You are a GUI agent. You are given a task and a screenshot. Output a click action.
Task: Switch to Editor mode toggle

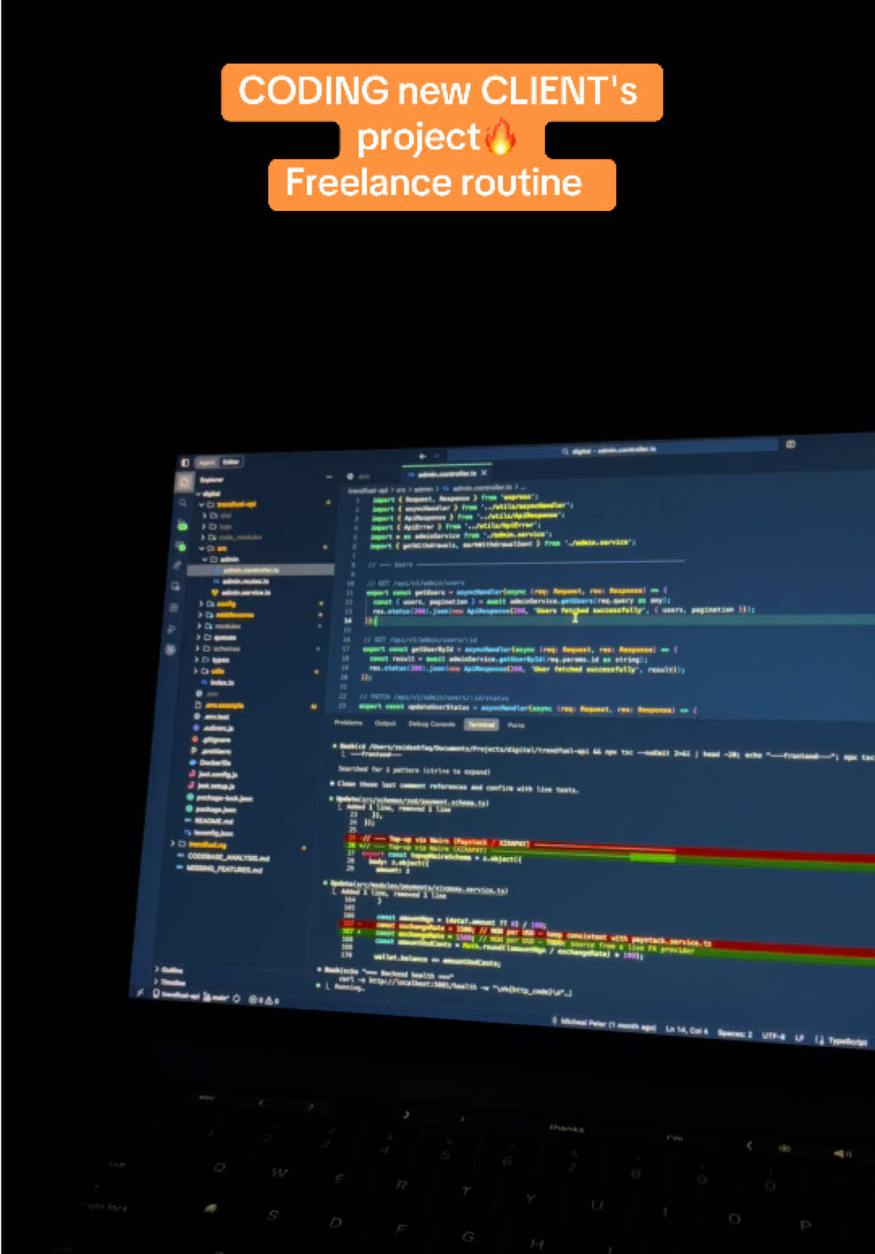[230, 462]
